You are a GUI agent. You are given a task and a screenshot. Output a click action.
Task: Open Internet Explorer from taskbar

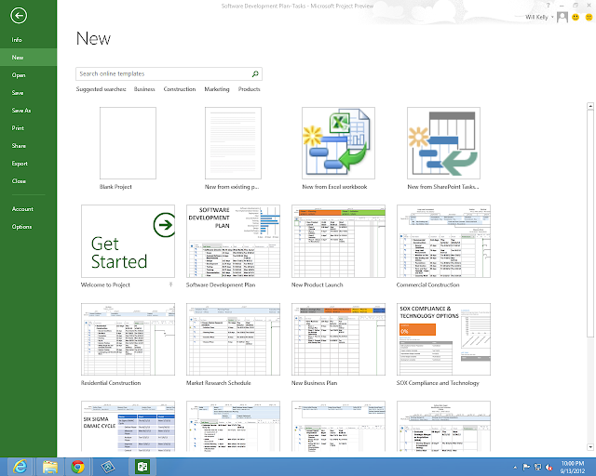click(20, 467)
